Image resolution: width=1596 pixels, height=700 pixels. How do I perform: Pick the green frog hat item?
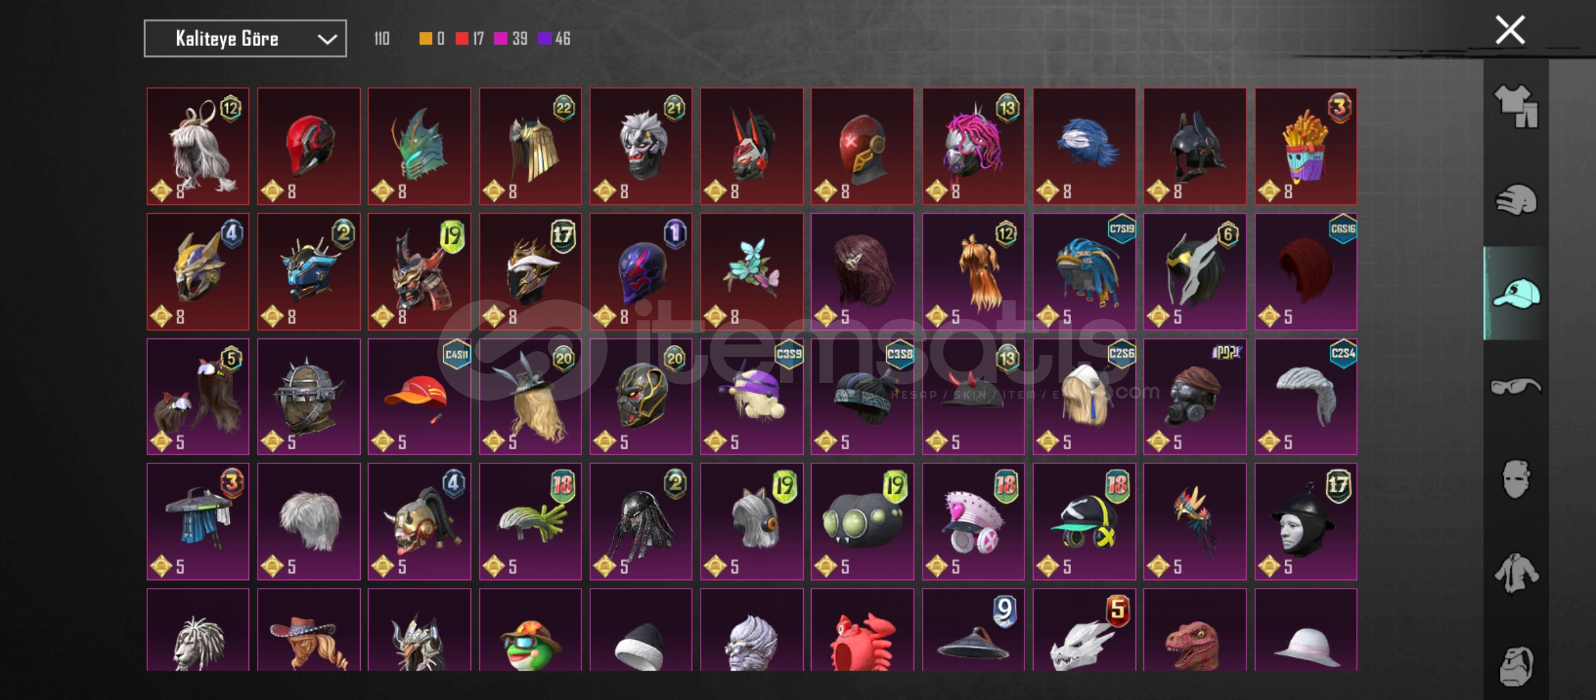530,630
